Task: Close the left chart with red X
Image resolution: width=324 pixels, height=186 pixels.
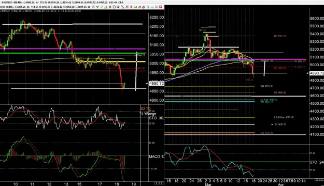Action: 161,7
